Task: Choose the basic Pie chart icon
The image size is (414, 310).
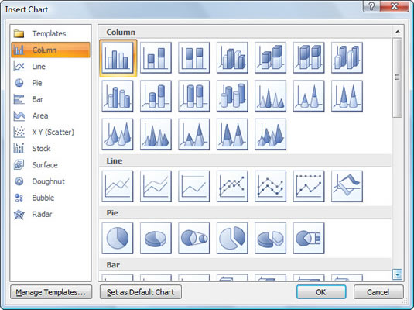Action: click(x=118, y=238)
